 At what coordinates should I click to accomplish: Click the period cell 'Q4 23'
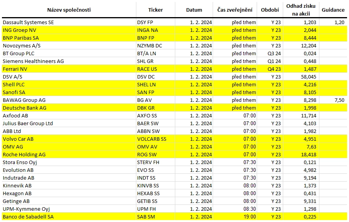pos(270,69)
